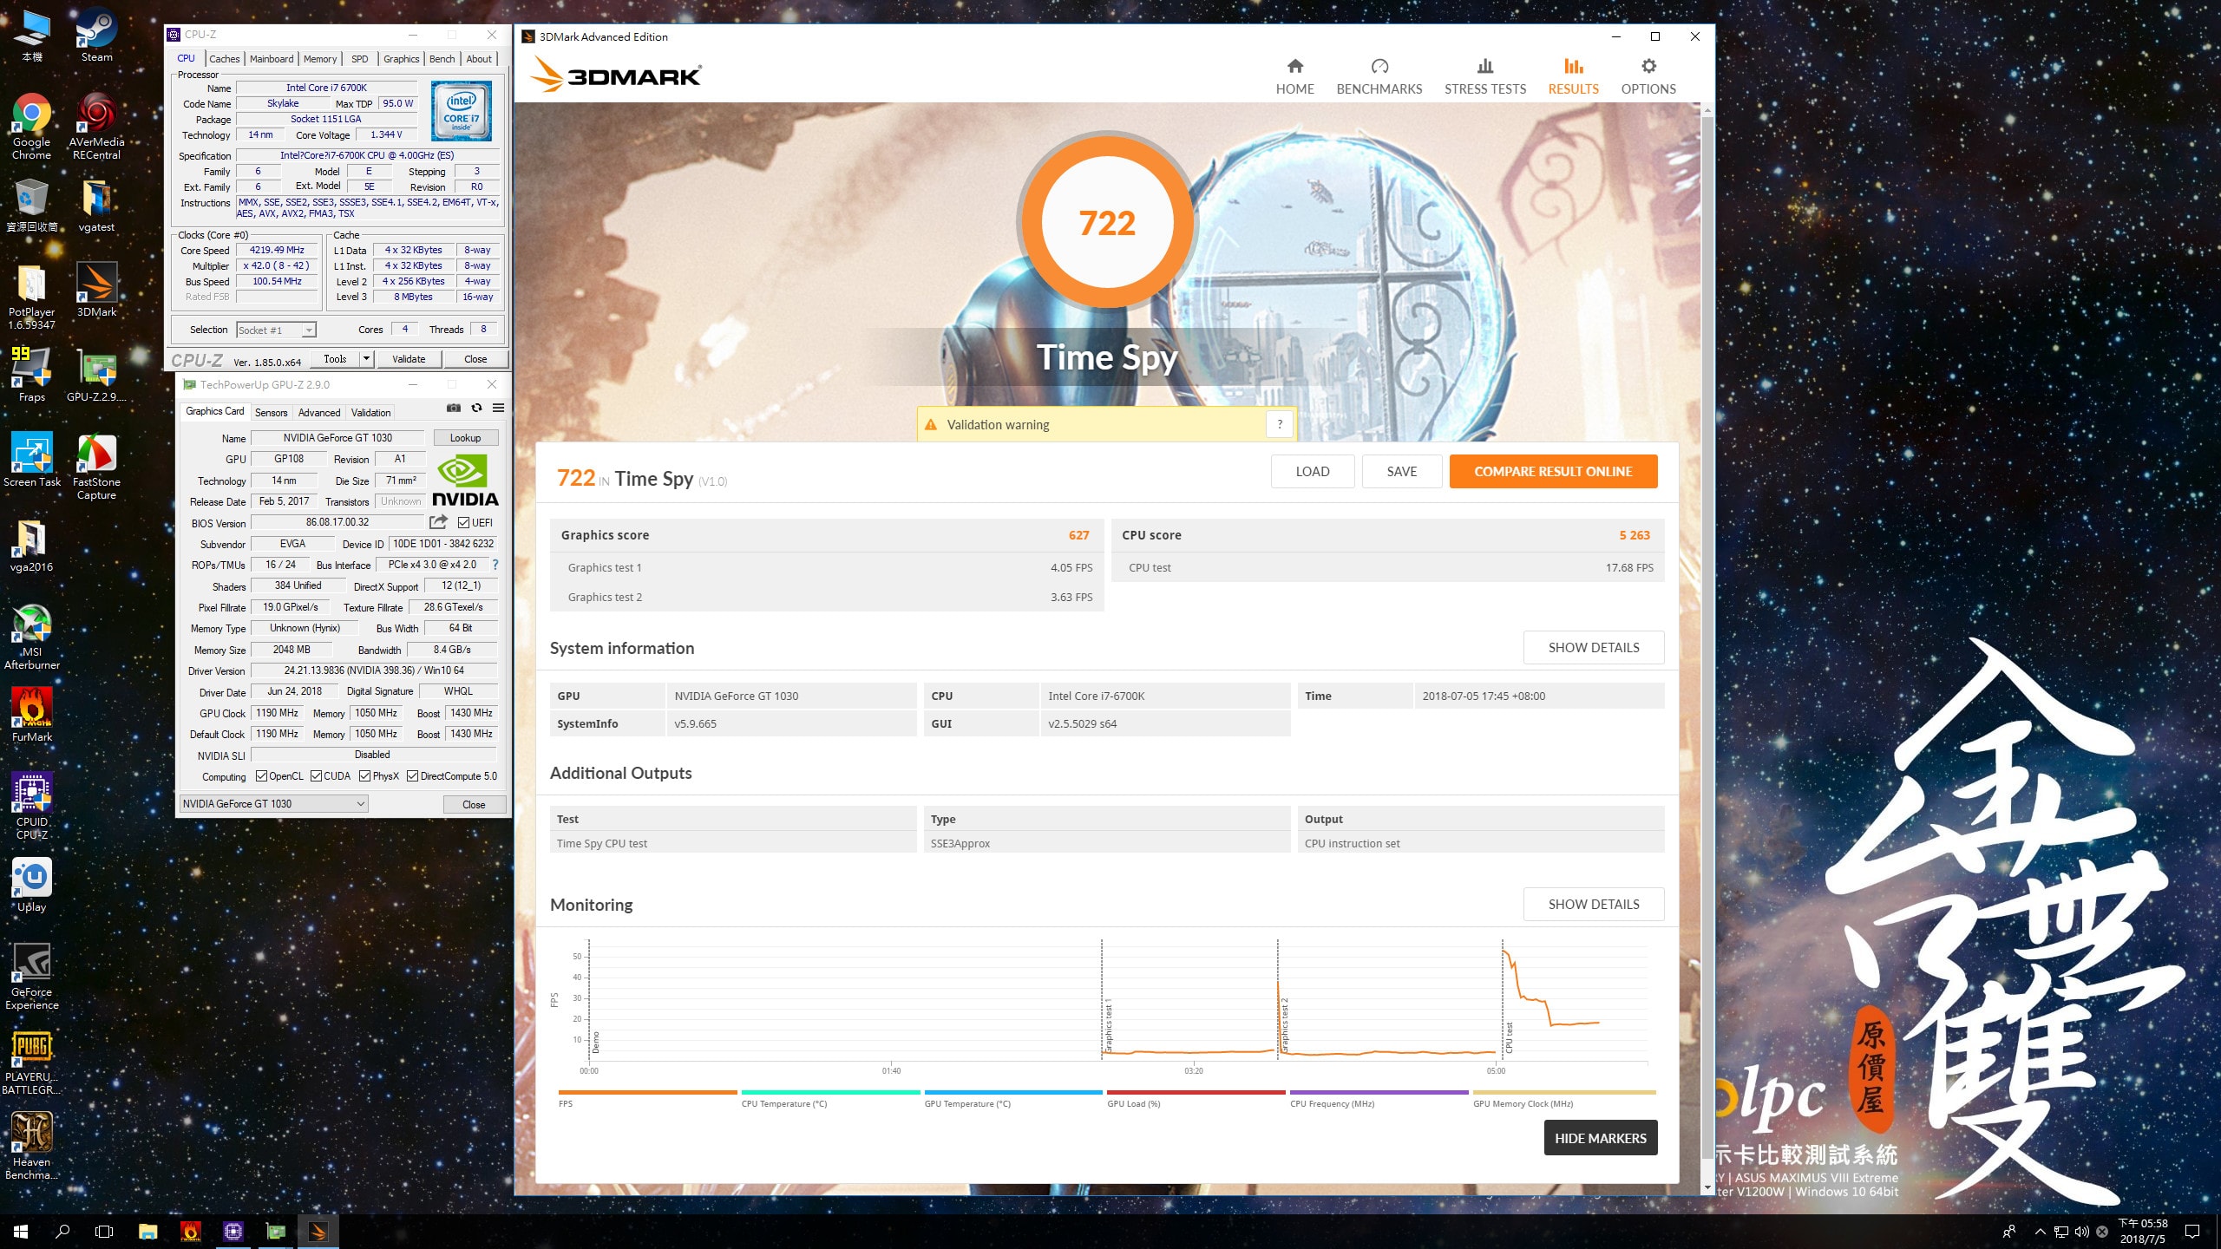Image resolution: width=2221 pixels, height=1249 pixels.
Task: Switch to CPU-Z Memory tab
Action: point(320,59)
